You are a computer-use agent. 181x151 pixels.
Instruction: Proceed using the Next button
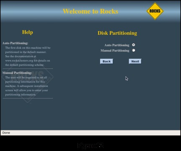[135, 61]
